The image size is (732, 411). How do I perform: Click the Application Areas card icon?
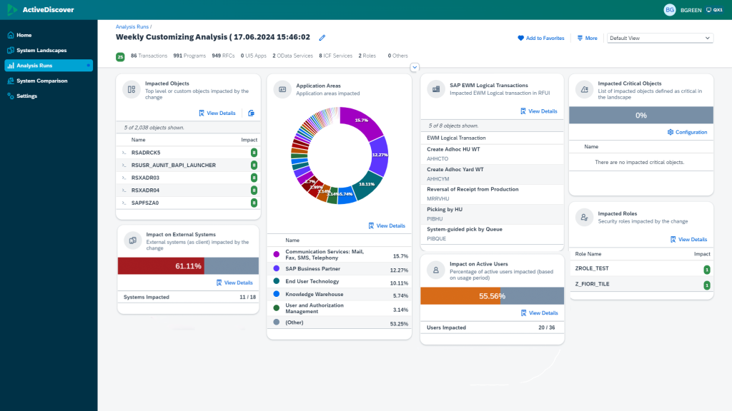(282, 89)
